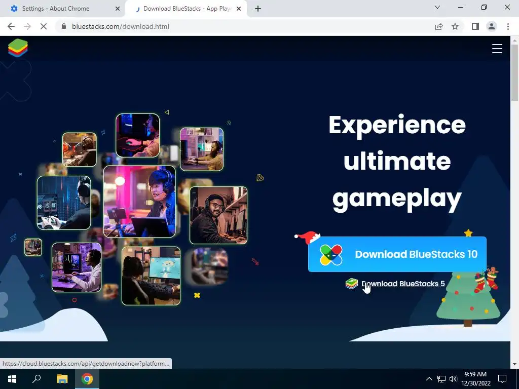The image size is (519, 389).
Task: Click the BlueStacks X logo on download button
Action: pos(331,255)
